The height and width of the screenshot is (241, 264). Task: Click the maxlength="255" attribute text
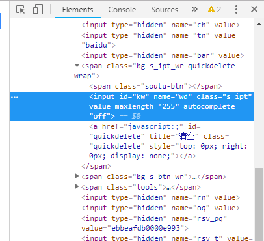click(147, 106)
